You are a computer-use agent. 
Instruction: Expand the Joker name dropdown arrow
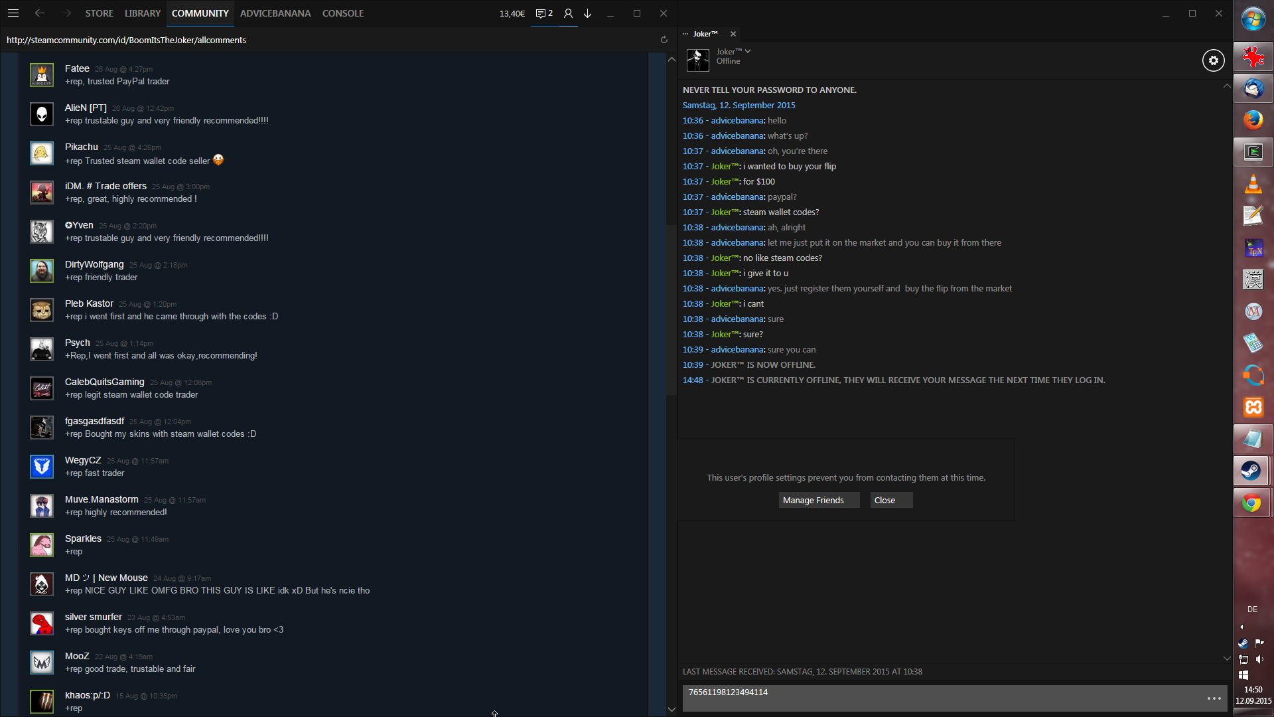(748, 51)
